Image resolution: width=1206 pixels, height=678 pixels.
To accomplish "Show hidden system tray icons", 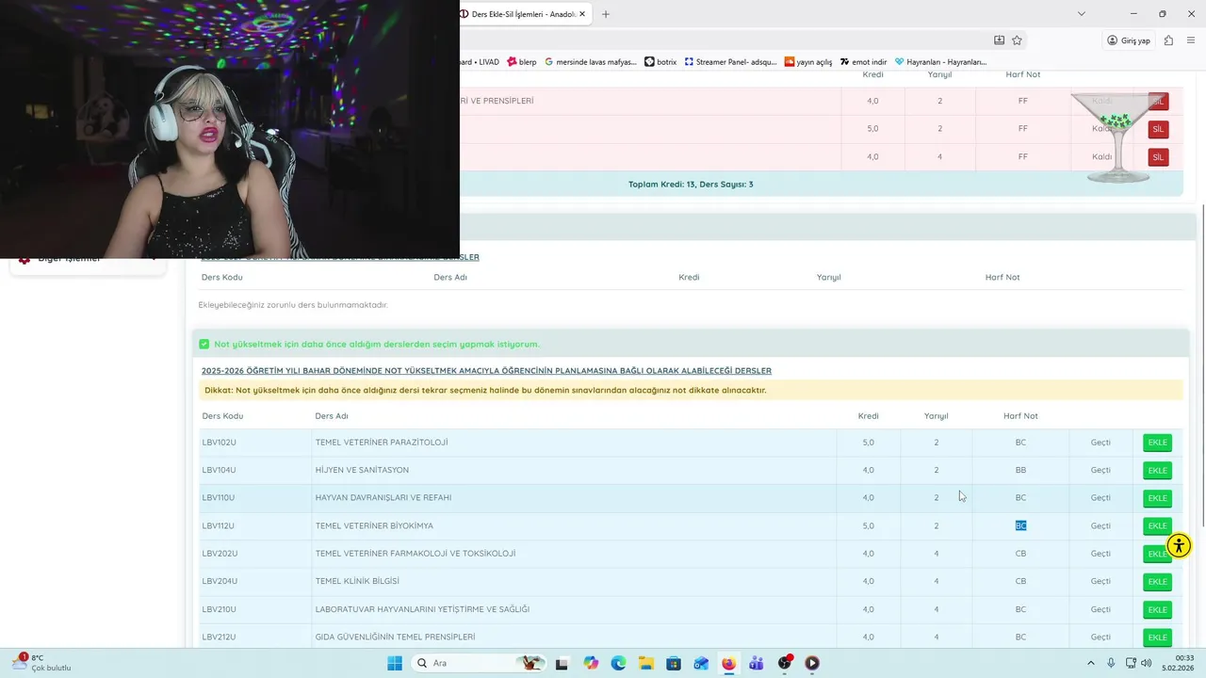I will [1091, 663].
